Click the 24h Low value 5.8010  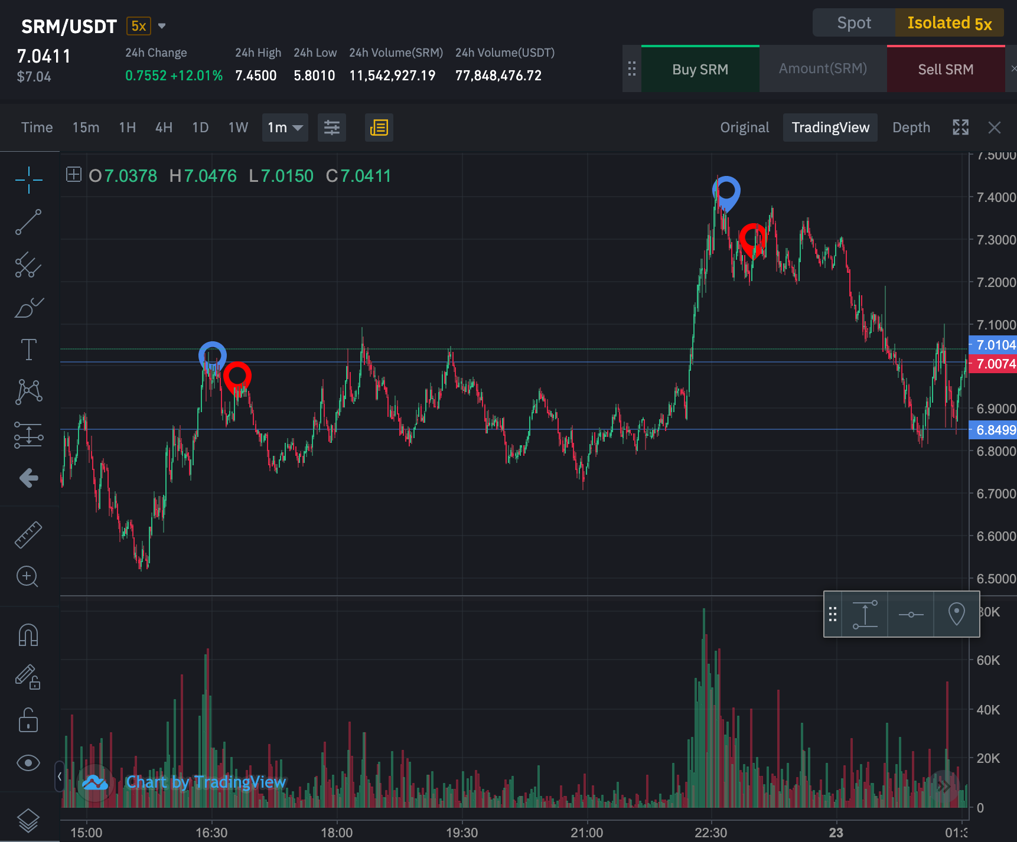pos(314,76)
